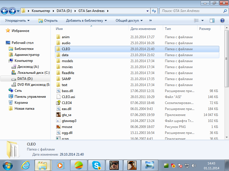
Task: Open the Упорядочить menu
Action: pyautogui.click(x=17, y=21)
